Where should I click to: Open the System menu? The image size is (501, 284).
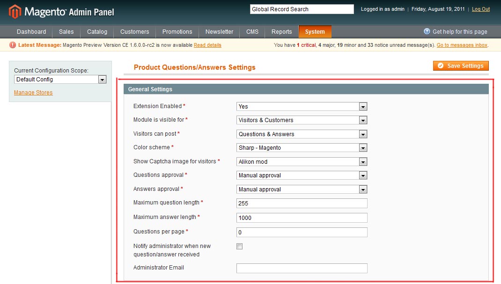coord(315,32)
